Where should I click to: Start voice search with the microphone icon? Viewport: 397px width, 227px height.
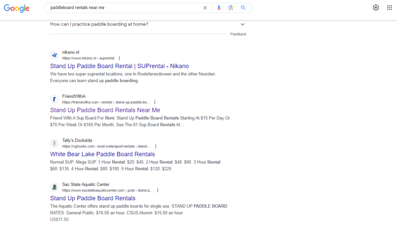[x=219, y=8]
